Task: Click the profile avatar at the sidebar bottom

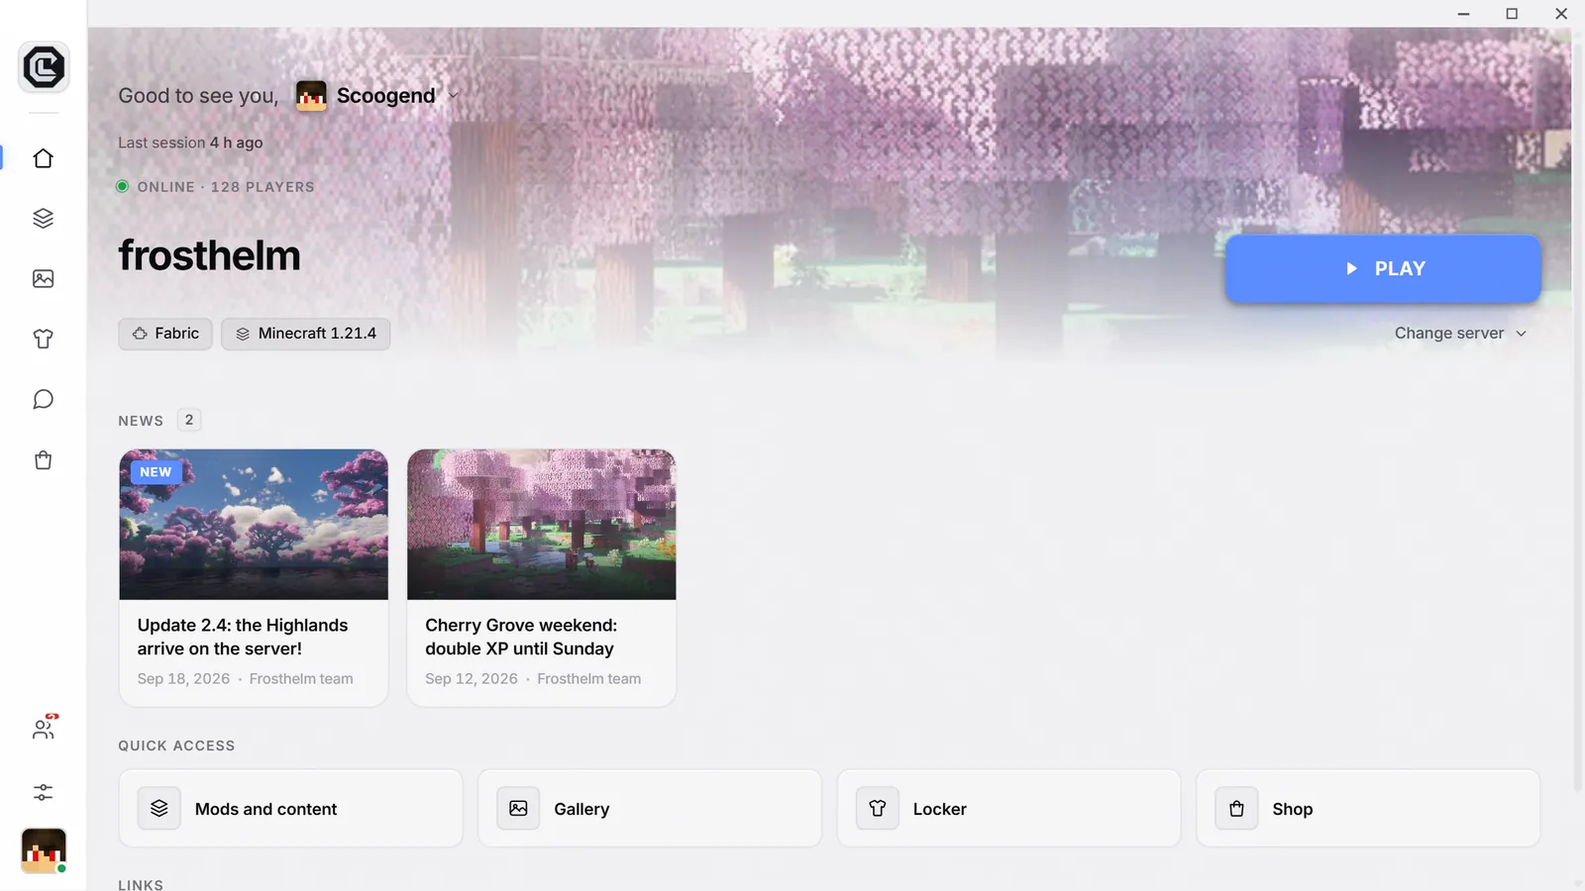Action: (x=44, y=850)
